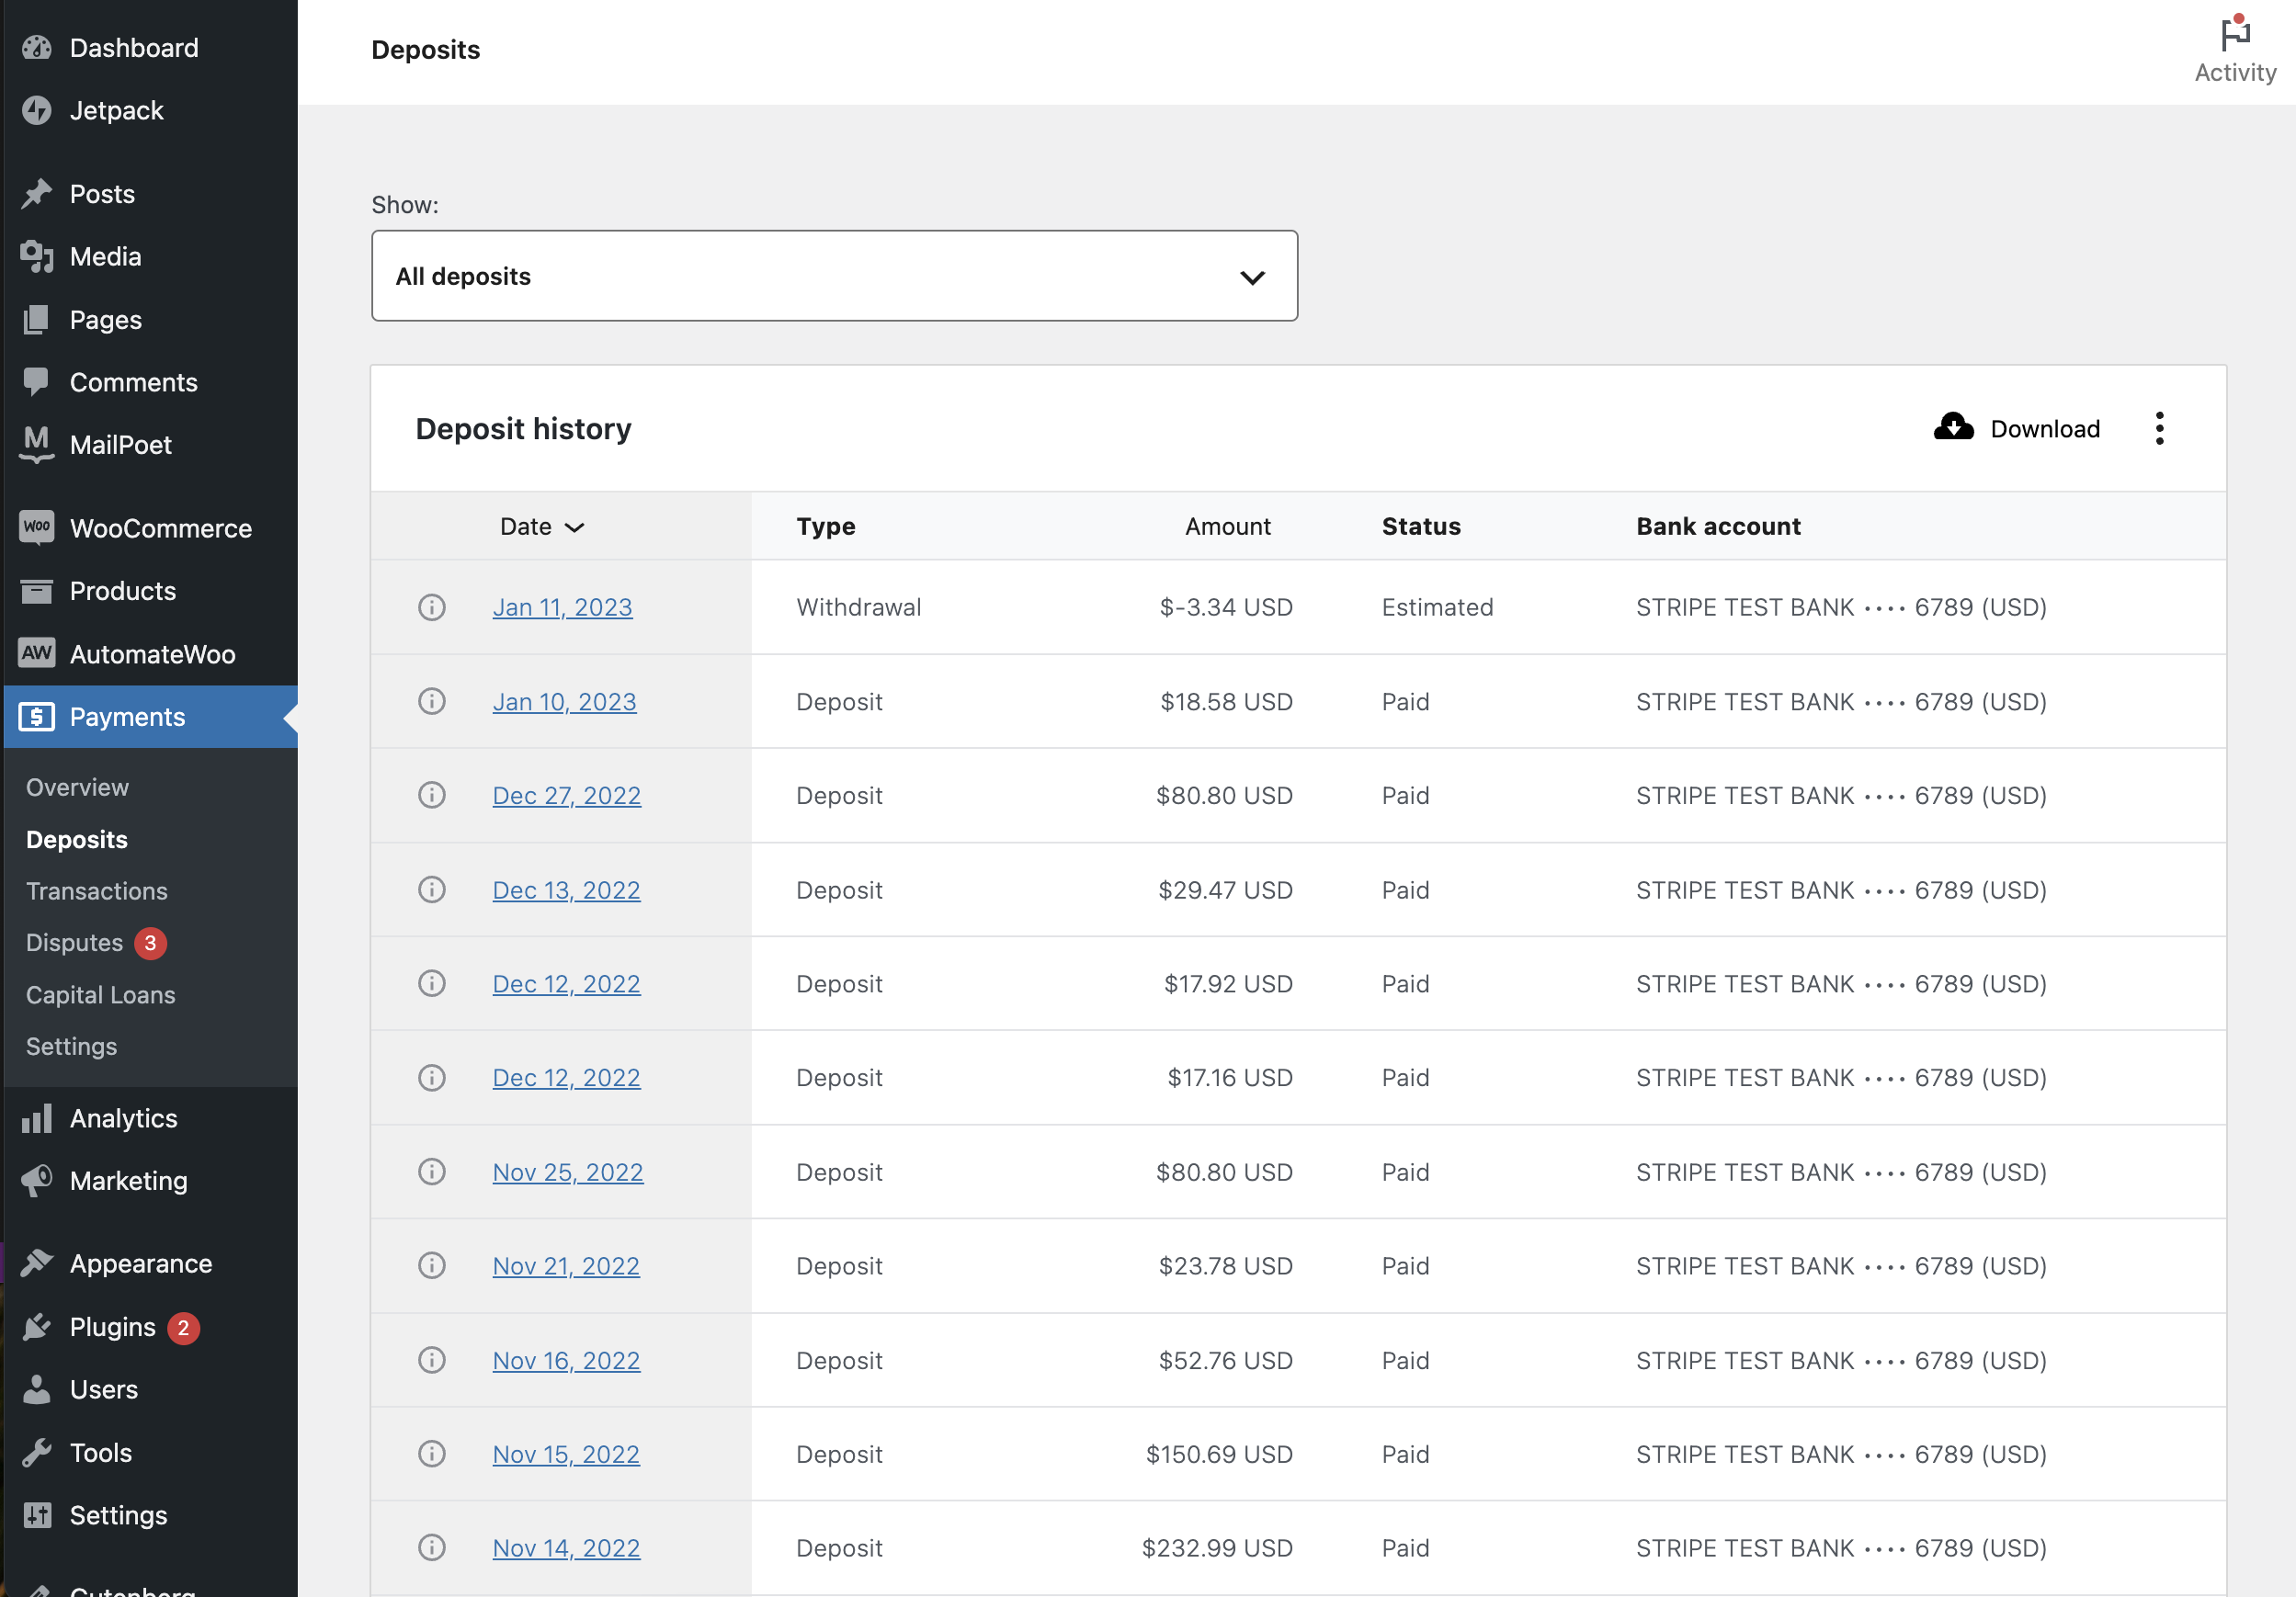2296x1597 pixels.
Task: Open the Capital Loans submenu
Action: 100,994
